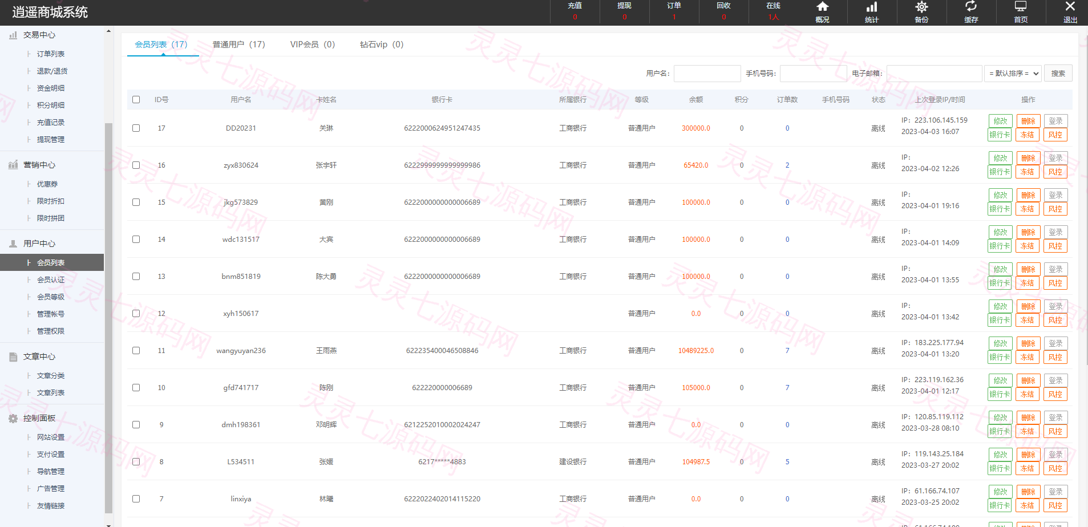Tick the checkbox for user jkg573829
This screenshot has height=527, width=1088.
pos(136,202)
